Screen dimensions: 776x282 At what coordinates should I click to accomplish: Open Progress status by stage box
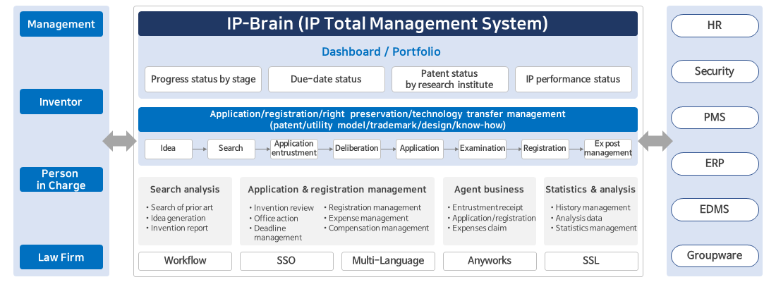pos(203,79)
